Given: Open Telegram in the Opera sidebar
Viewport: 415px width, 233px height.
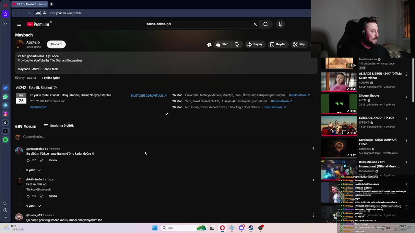Looking at the screenshot, I should [x=5, y=105].
